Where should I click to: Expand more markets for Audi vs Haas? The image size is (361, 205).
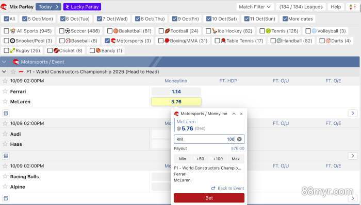[353, 156]
